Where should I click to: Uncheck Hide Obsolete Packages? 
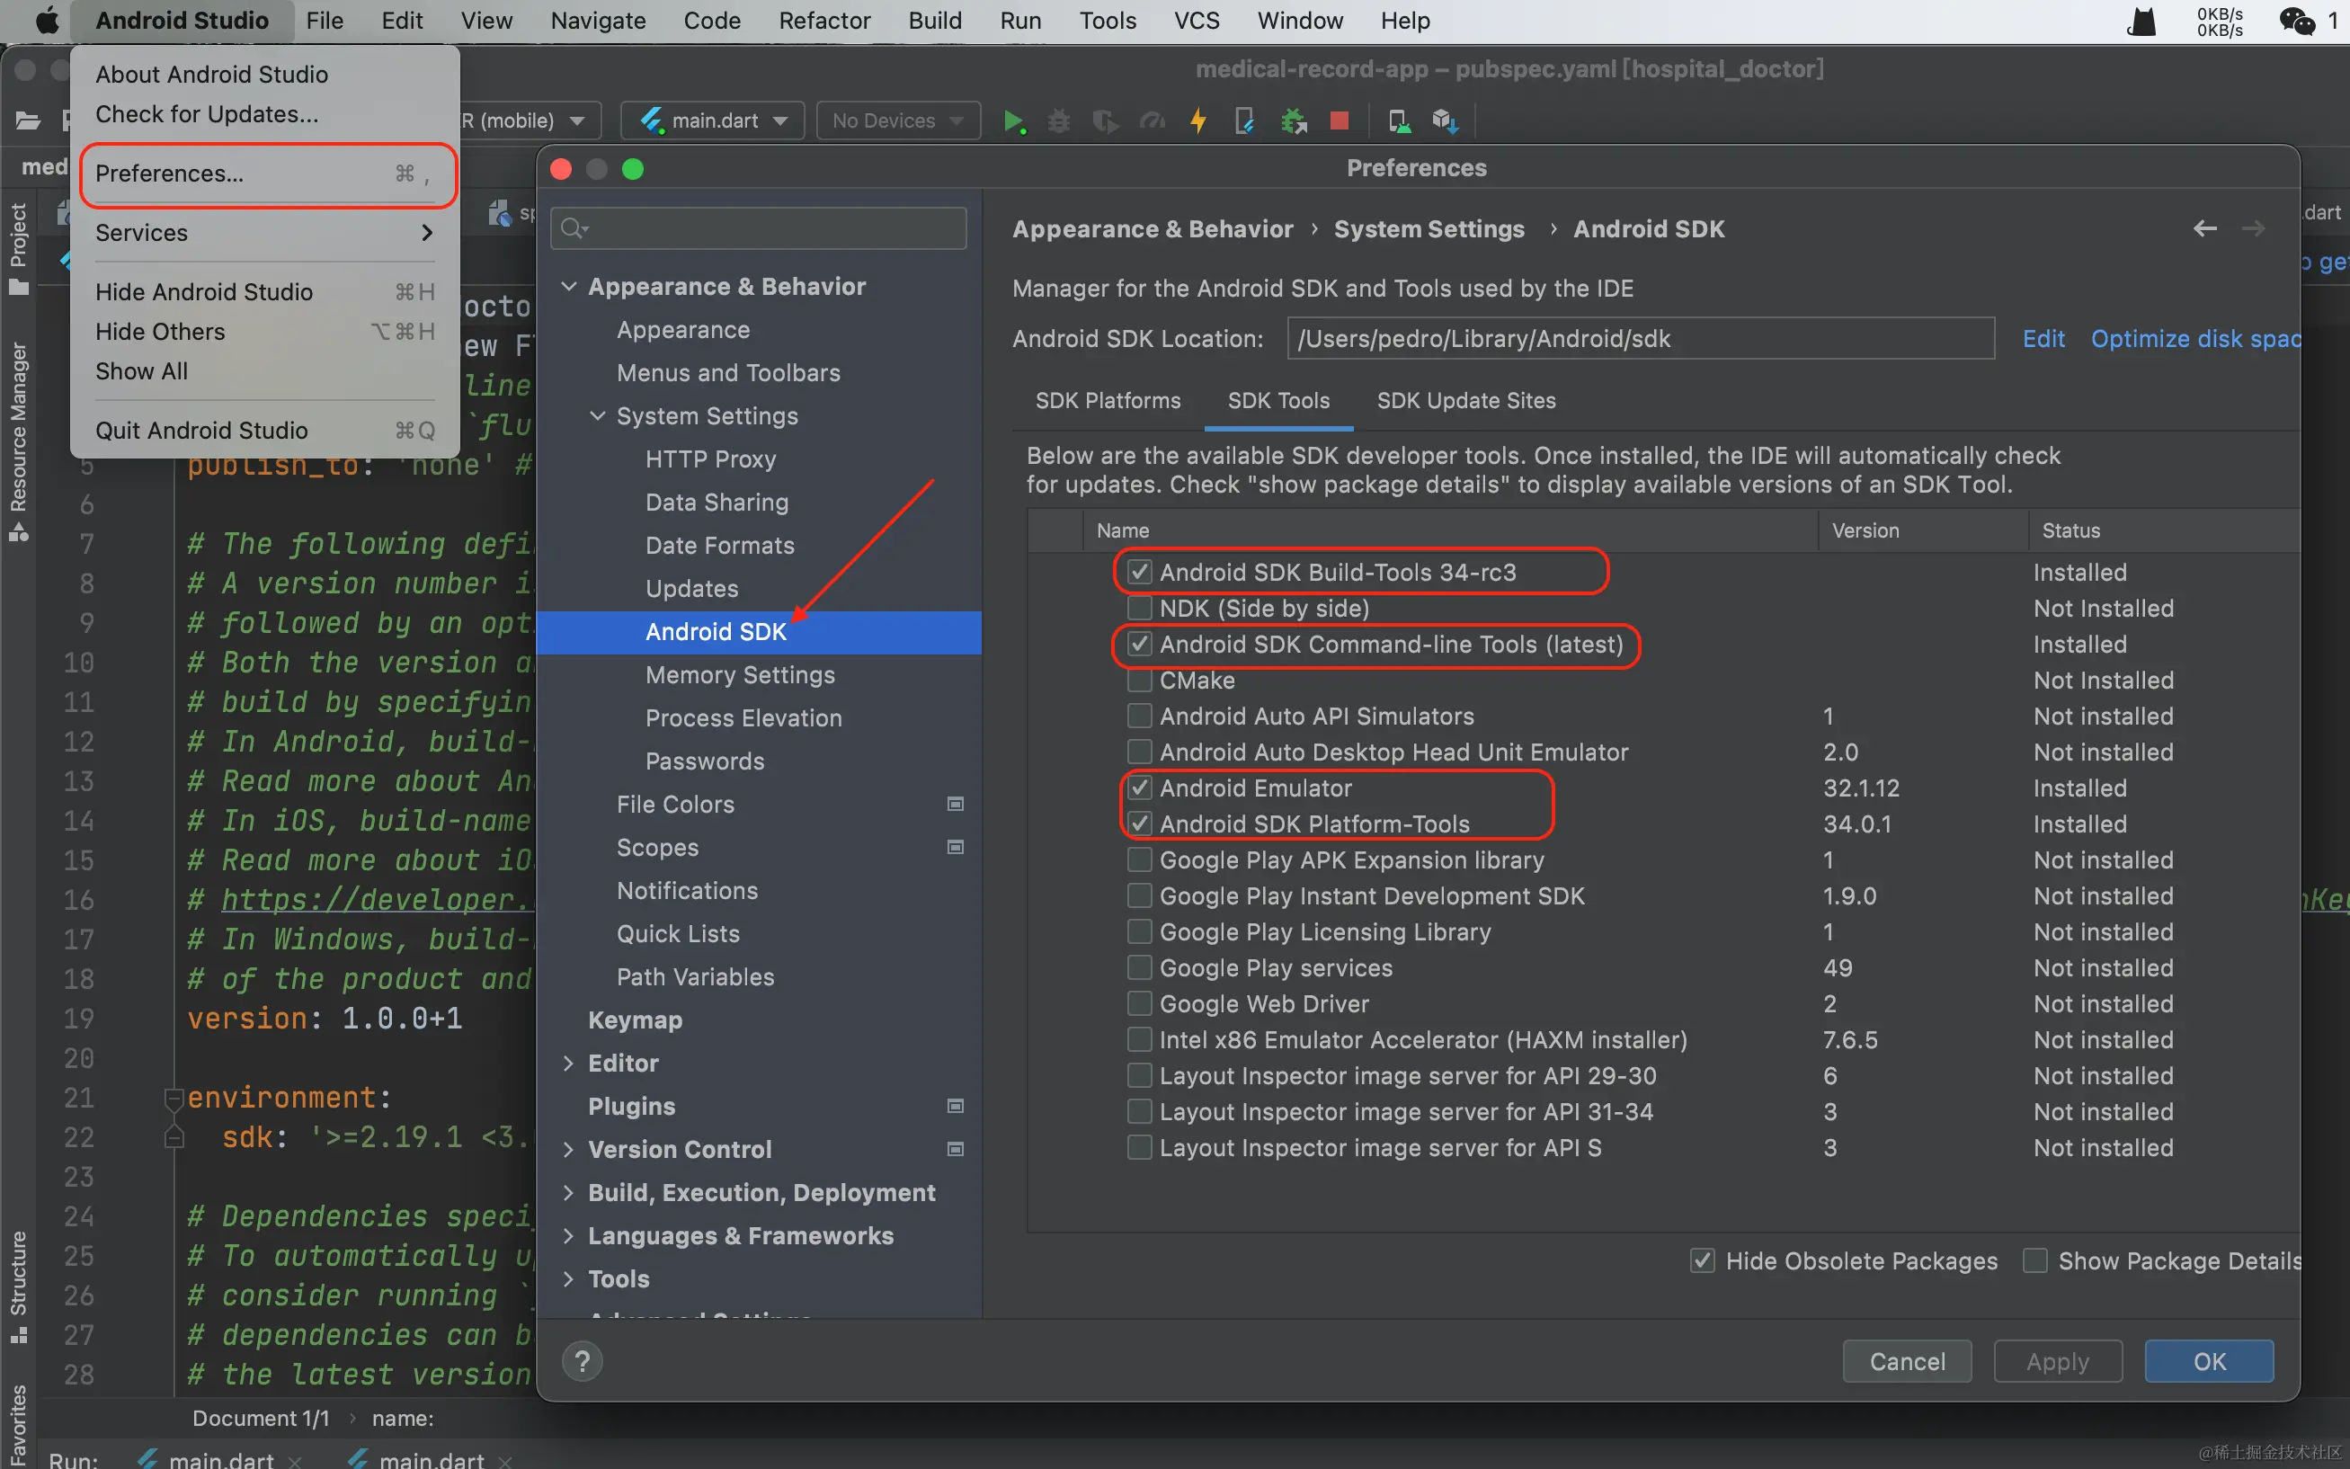click(1702, 1261)
